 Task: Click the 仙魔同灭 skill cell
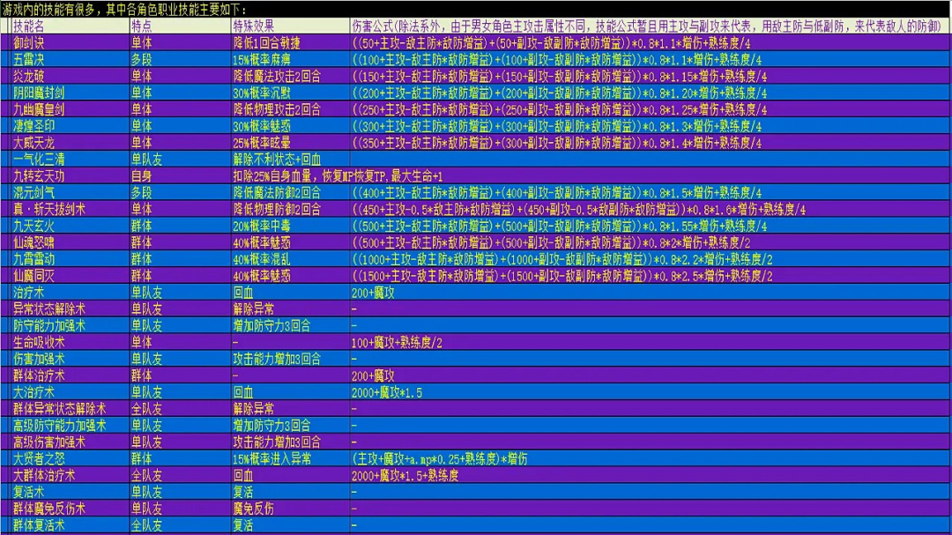click(33, 276)
